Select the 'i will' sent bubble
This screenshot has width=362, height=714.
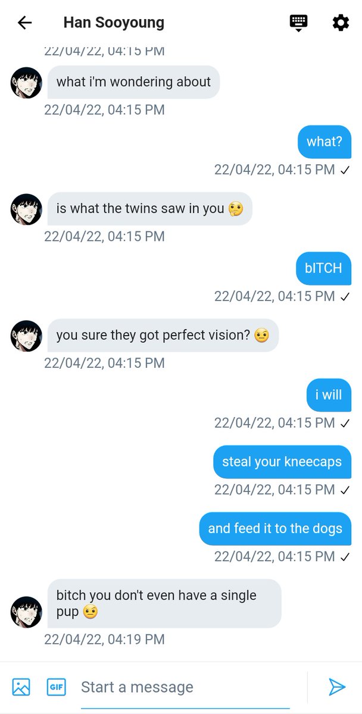329,394
